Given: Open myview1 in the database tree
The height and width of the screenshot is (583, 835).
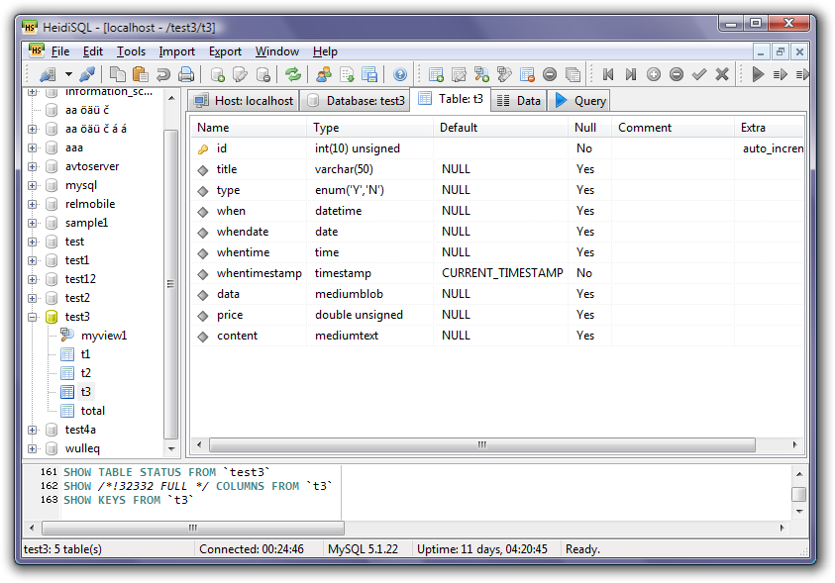Looking at the screenshot, I should (103, 336).
